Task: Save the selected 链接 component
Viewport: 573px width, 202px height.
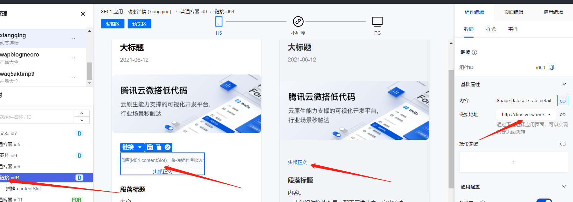Action: [x=150, y=147]
